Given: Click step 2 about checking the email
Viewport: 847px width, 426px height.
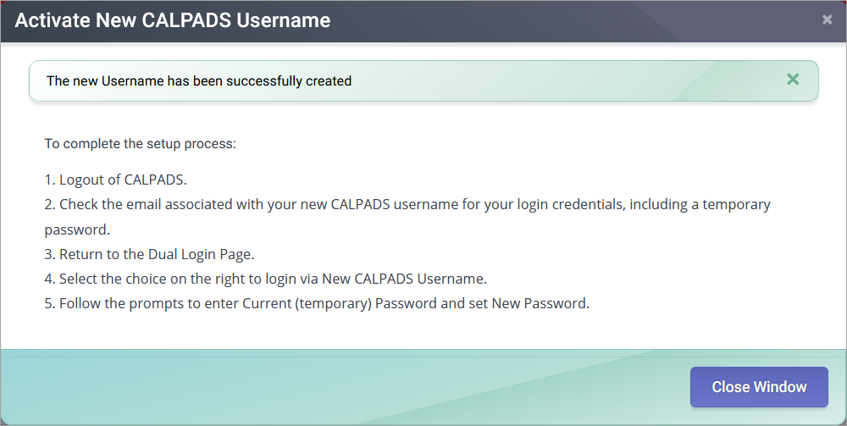Looking at the screenshot, I should point(407,217).
